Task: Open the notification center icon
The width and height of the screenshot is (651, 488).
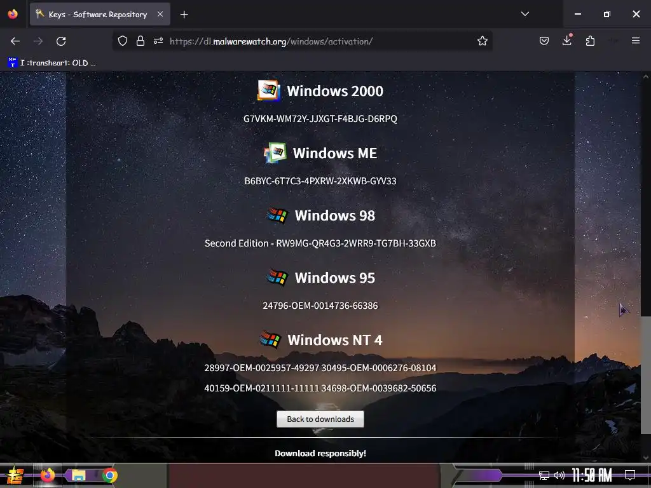Action: [x=630, y=475]
